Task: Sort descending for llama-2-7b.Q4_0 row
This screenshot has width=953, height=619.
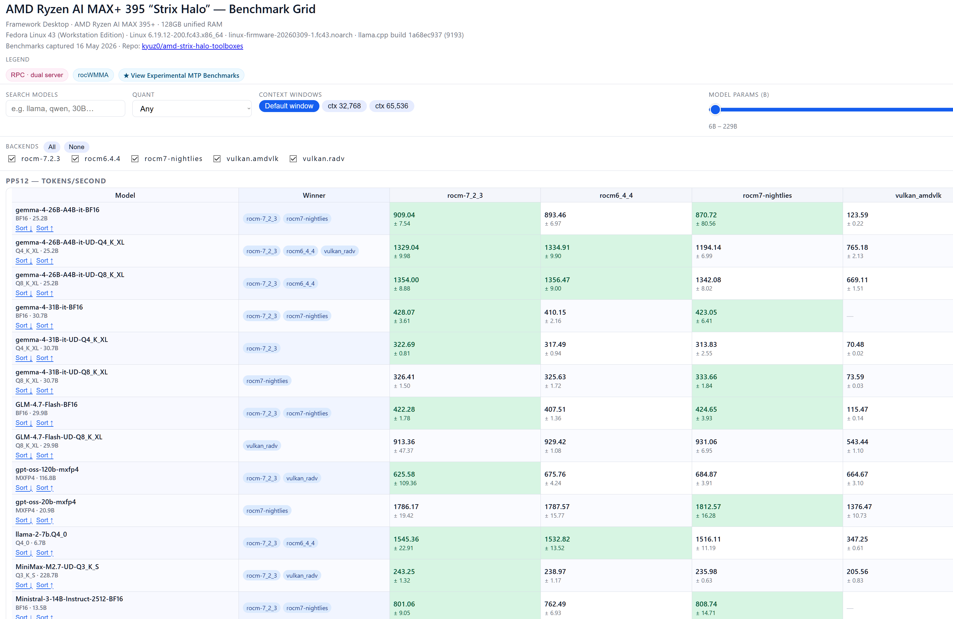Action: (24, 553)
